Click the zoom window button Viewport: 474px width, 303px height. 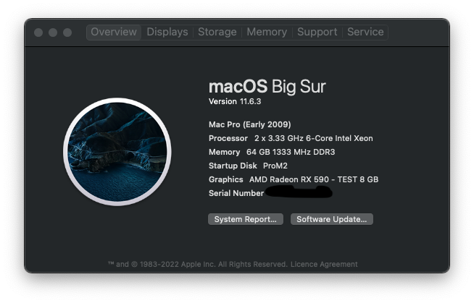[x=67, y=33]
